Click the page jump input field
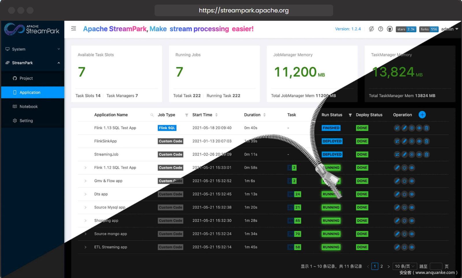The width and height of the screenshot is (462, 278). (436, 266)
